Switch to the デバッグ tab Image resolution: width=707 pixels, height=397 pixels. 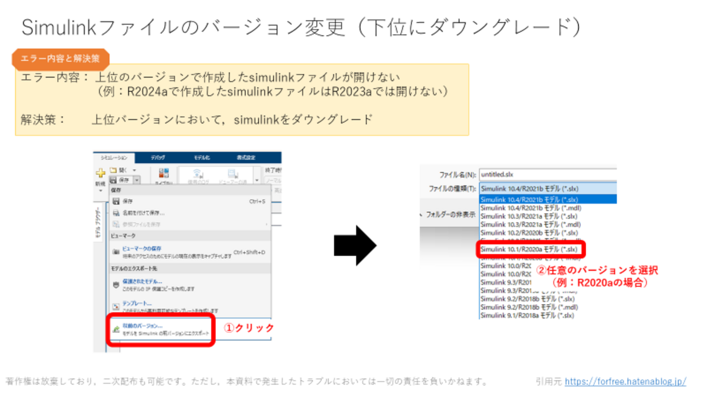pyautogui.click(x=158, y=157)
